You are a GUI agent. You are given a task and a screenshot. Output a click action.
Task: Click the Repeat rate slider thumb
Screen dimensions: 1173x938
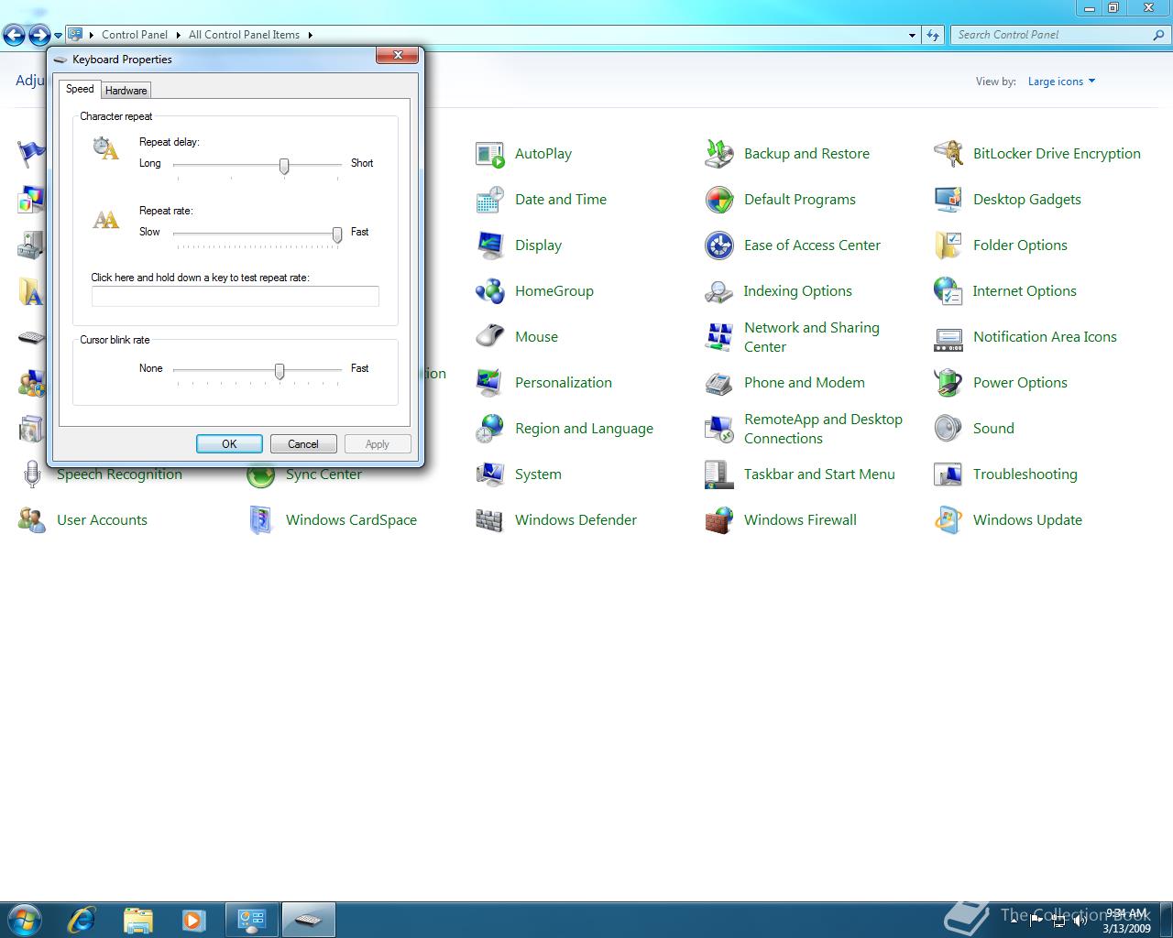pos(337,234)
